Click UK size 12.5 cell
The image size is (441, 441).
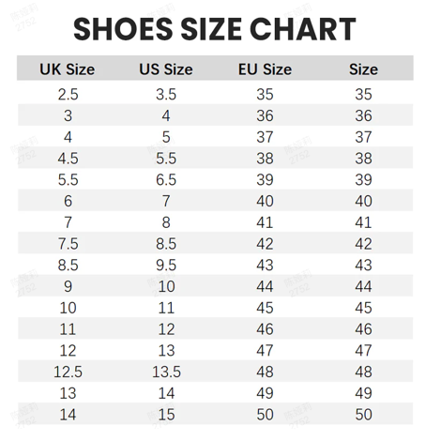click(68, 372)
